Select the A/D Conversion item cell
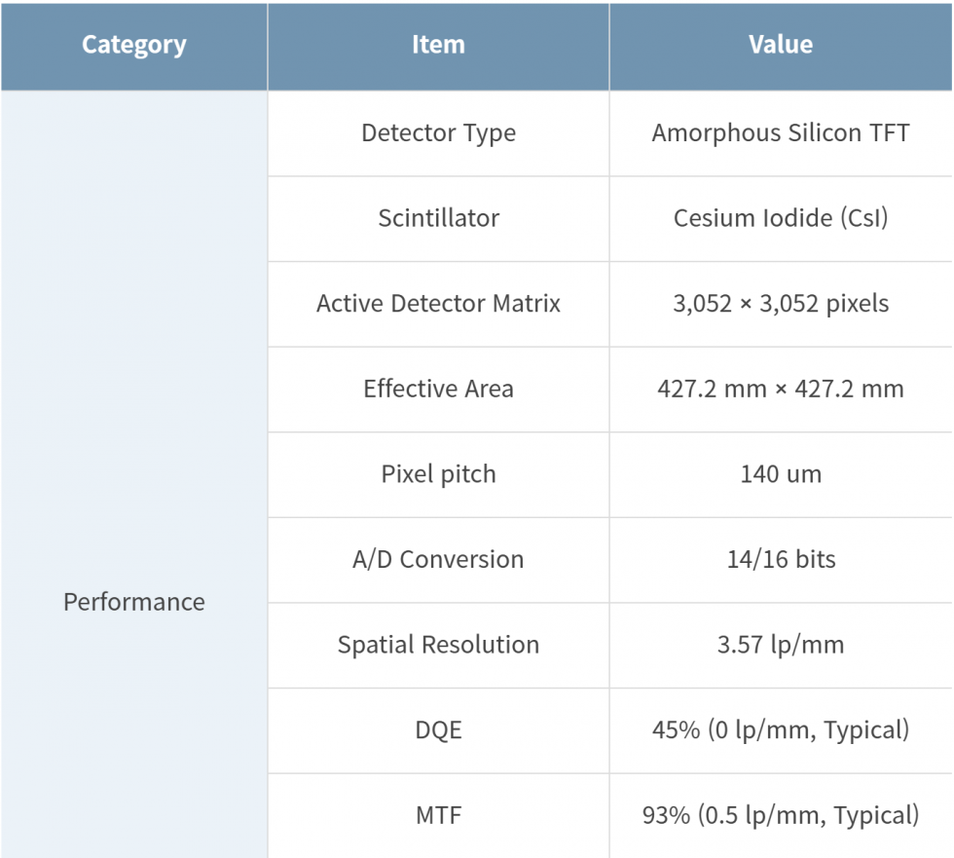954x858 pixels. pos(438,560)
